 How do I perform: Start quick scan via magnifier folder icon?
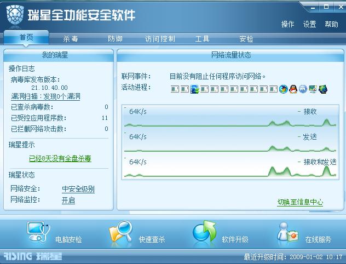click(x=120, y=232)
